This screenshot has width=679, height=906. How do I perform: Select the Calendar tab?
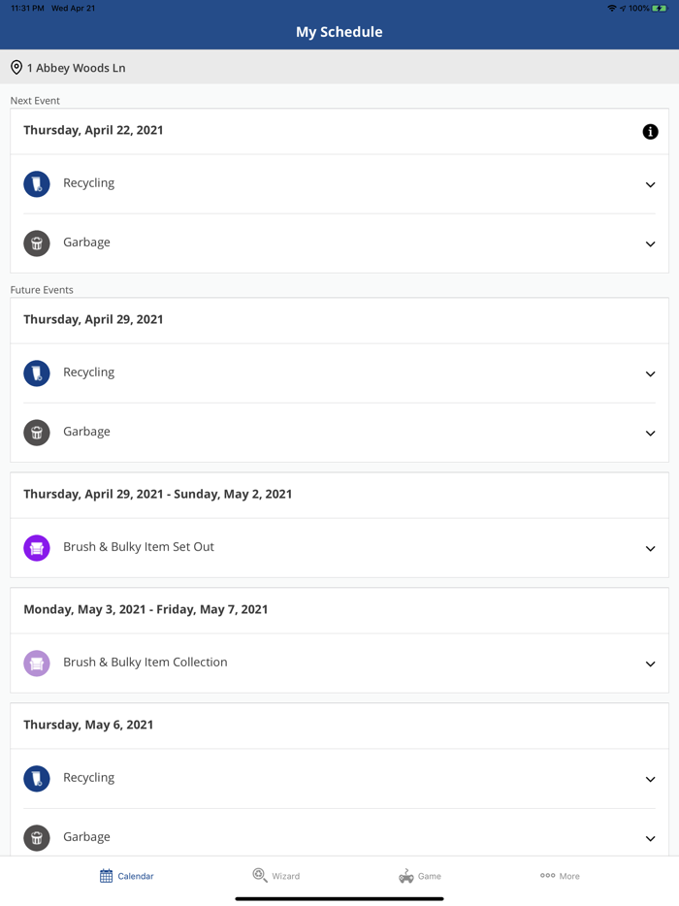pyautogui.click(x=126, y=876)
